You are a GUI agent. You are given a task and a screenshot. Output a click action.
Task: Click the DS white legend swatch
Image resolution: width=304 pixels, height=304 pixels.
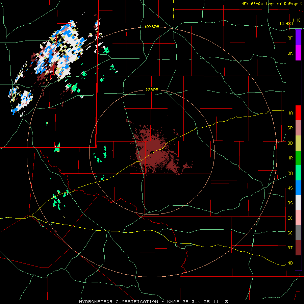pyautogui.click(x=298, y=203)
